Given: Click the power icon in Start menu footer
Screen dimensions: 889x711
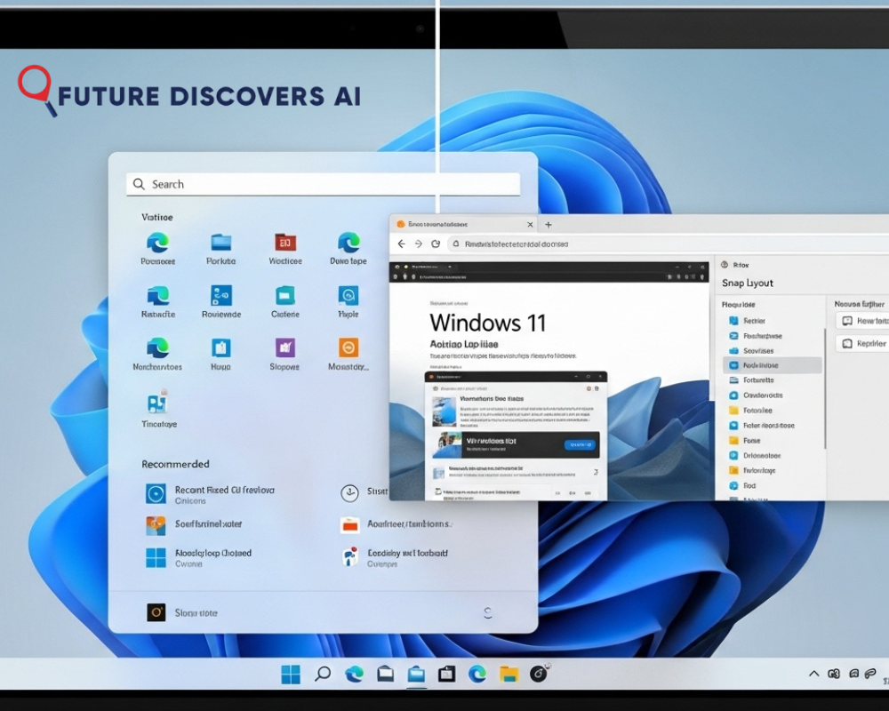Looking at the screenshot, I should [x=487, y=612].
